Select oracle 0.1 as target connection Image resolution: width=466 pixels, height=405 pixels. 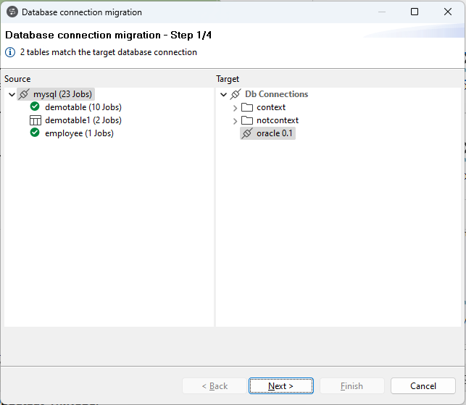pyautogui.click(x=275, y=133)
